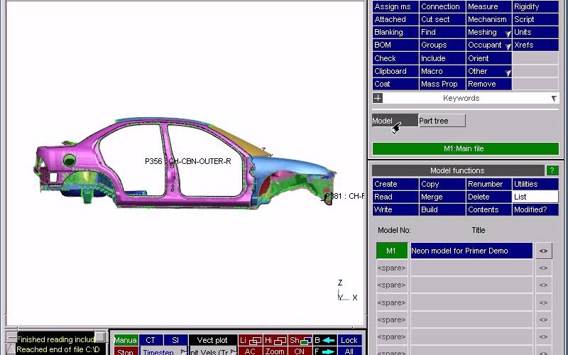Click the Macro button
Image resolution: width=568 pixels, height=355 pixels.
click(x=442, y=72)
